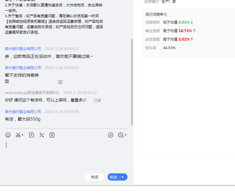This screenshot has width=235, height=193.
Task: Open the emoji picker in chat toolbar
Action: 8,135
